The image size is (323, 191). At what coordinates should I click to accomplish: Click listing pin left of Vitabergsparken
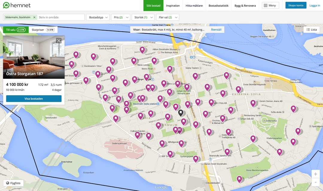(253, 138)
